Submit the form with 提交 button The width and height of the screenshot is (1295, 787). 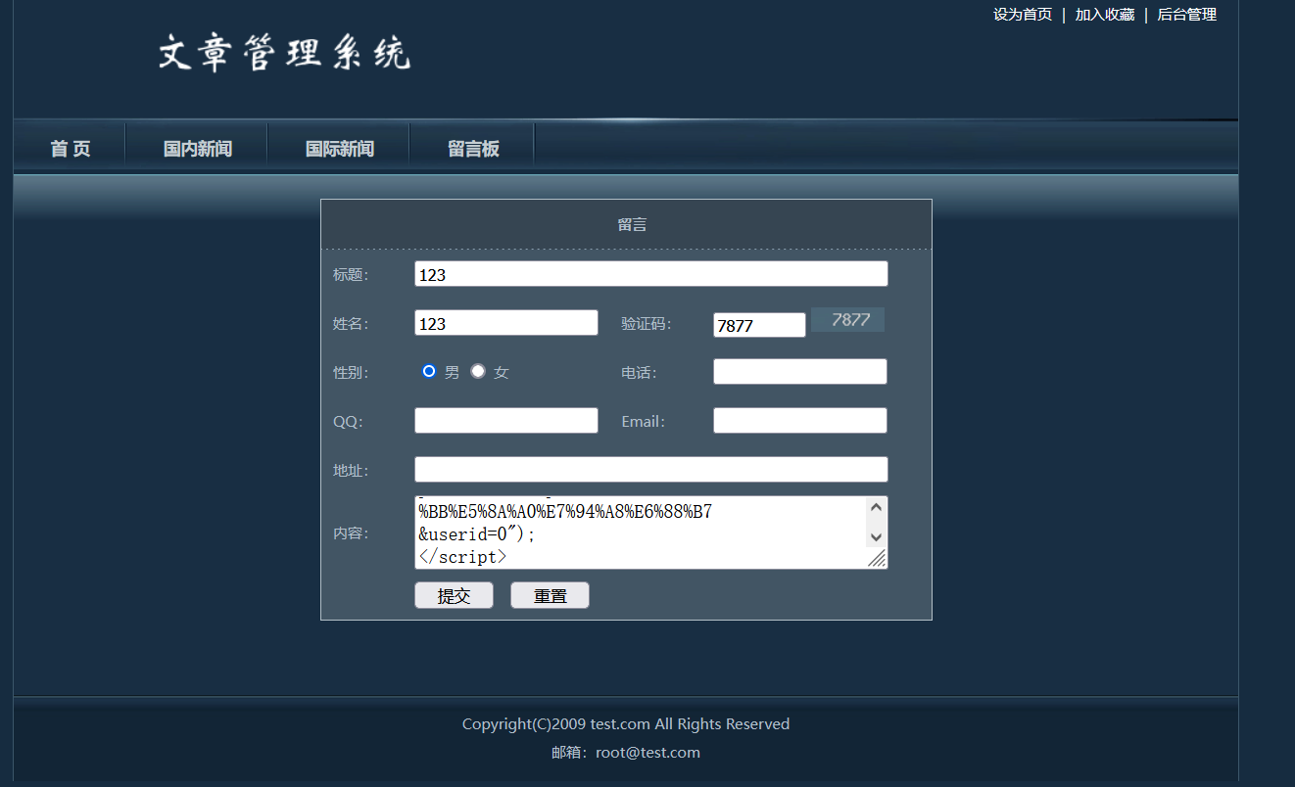click(x=454, y=595)
